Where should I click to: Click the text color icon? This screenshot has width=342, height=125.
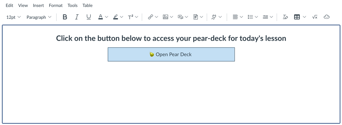coord(101,17)
